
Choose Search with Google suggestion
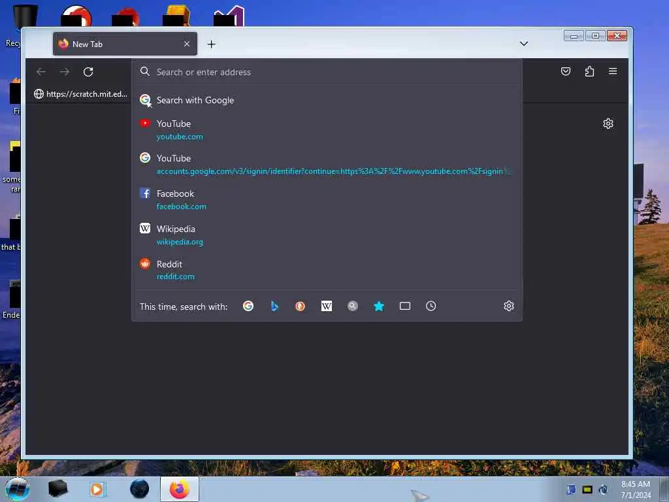[x=327, y=100]
